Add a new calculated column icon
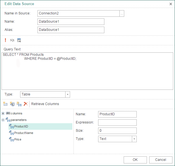 pyautogui.click(x=12, y=104)
